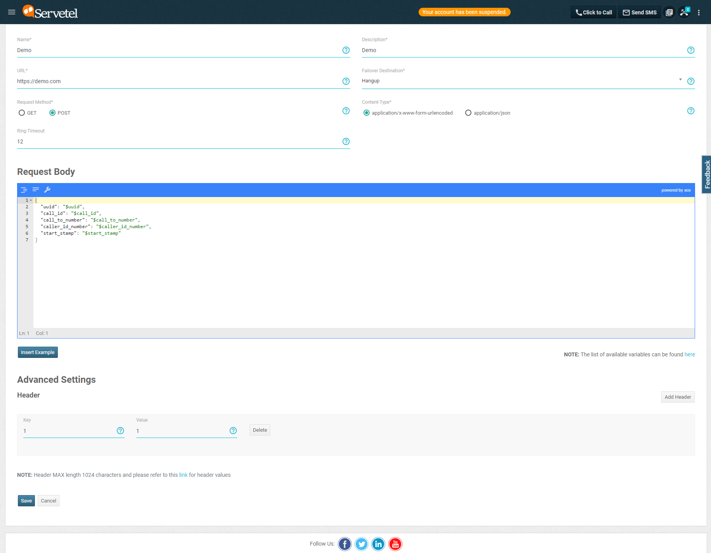The width and height of the screenshot is (711, 553).
Task: Click the Add Header button
Action: [678, 397]
